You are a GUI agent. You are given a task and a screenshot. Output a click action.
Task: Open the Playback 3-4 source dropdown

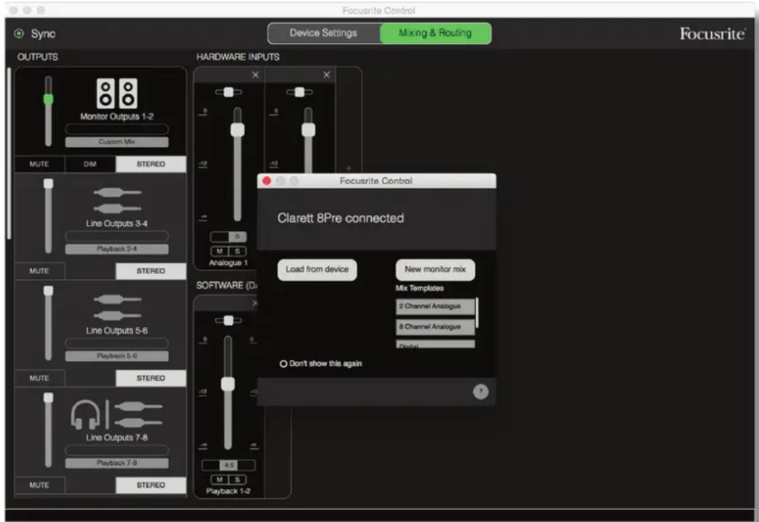pyautogui.click(x=117, y=248)
